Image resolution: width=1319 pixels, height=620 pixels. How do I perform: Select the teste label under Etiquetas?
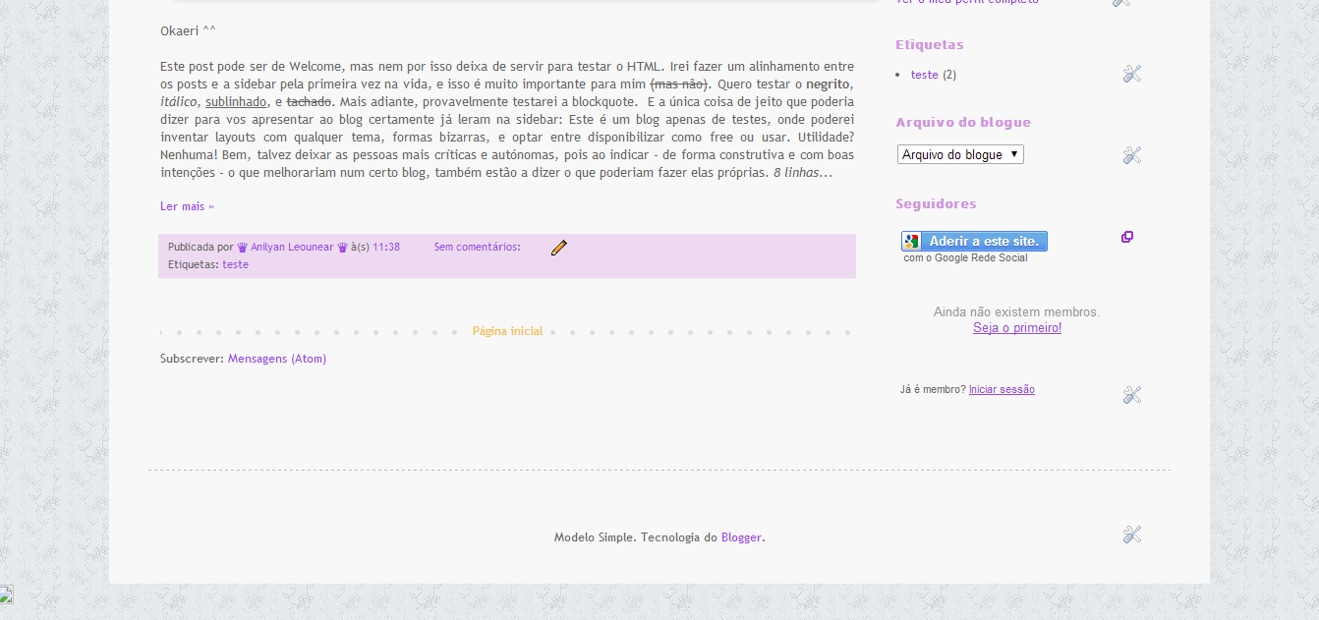[925, 75]
